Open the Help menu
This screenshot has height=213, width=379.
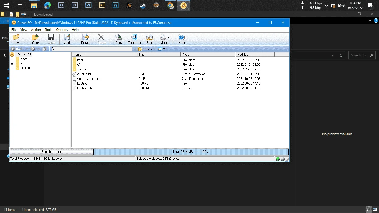pyautogui.click(x=75, y=30)
